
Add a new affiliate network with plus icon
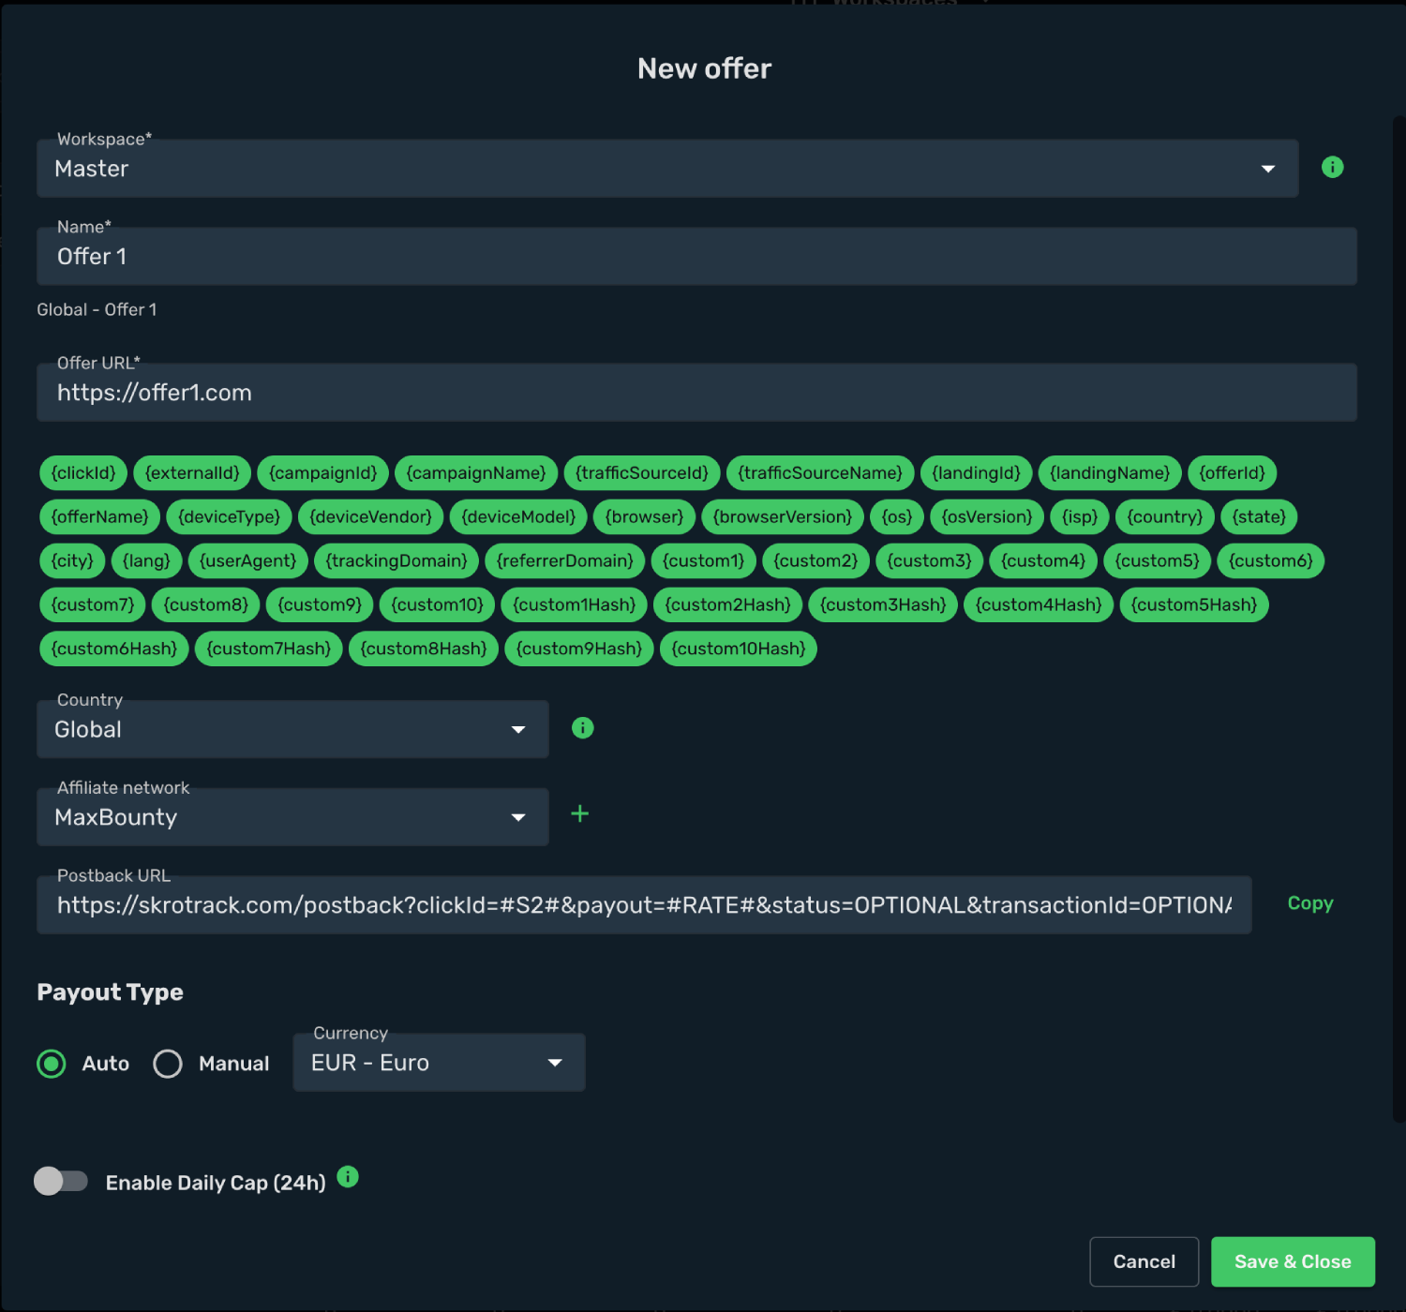tap(580, 813)
